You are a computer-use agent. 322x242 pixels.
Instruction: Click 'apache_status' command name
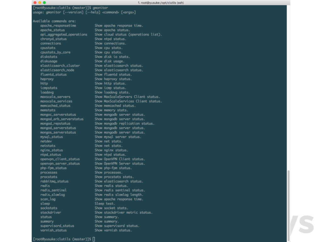pos(53,30)
